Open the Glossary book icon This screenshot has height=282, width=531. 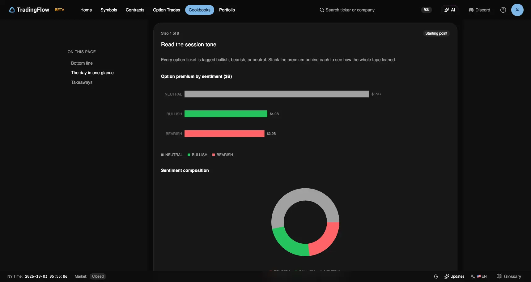click(x=499, y=276)
